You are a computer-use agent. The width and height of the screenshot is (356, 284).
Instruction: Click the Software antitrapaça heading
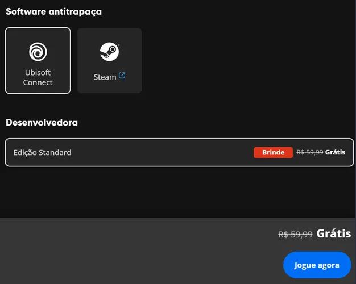(x=54, y=12)
